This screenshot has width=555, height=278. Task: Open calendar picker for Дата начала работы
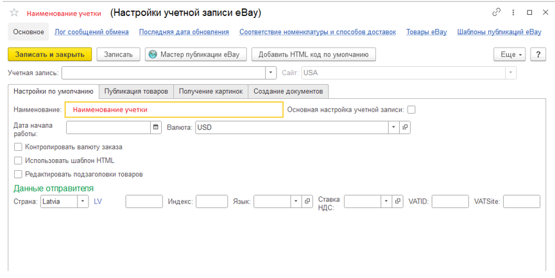click(x=156, y=127)
